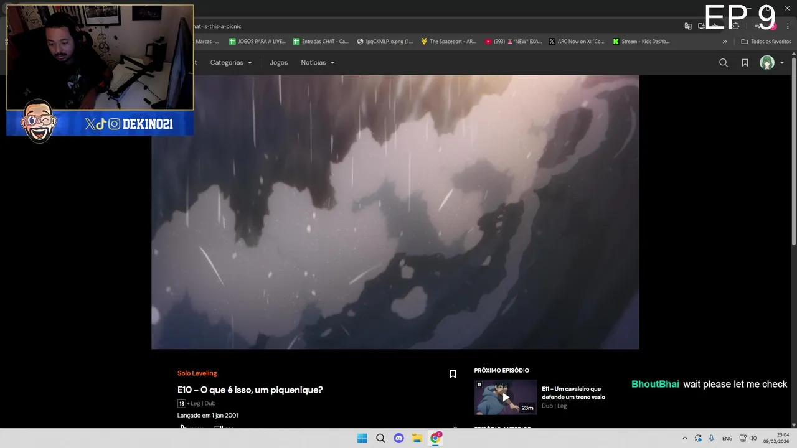
Task: Open the Crunchyroll search icon
Action: tap(724, 63)
